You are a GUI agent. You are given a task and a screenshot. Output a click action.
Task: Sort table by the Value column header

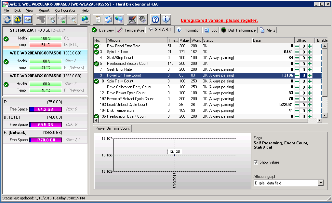coord(184,40)
